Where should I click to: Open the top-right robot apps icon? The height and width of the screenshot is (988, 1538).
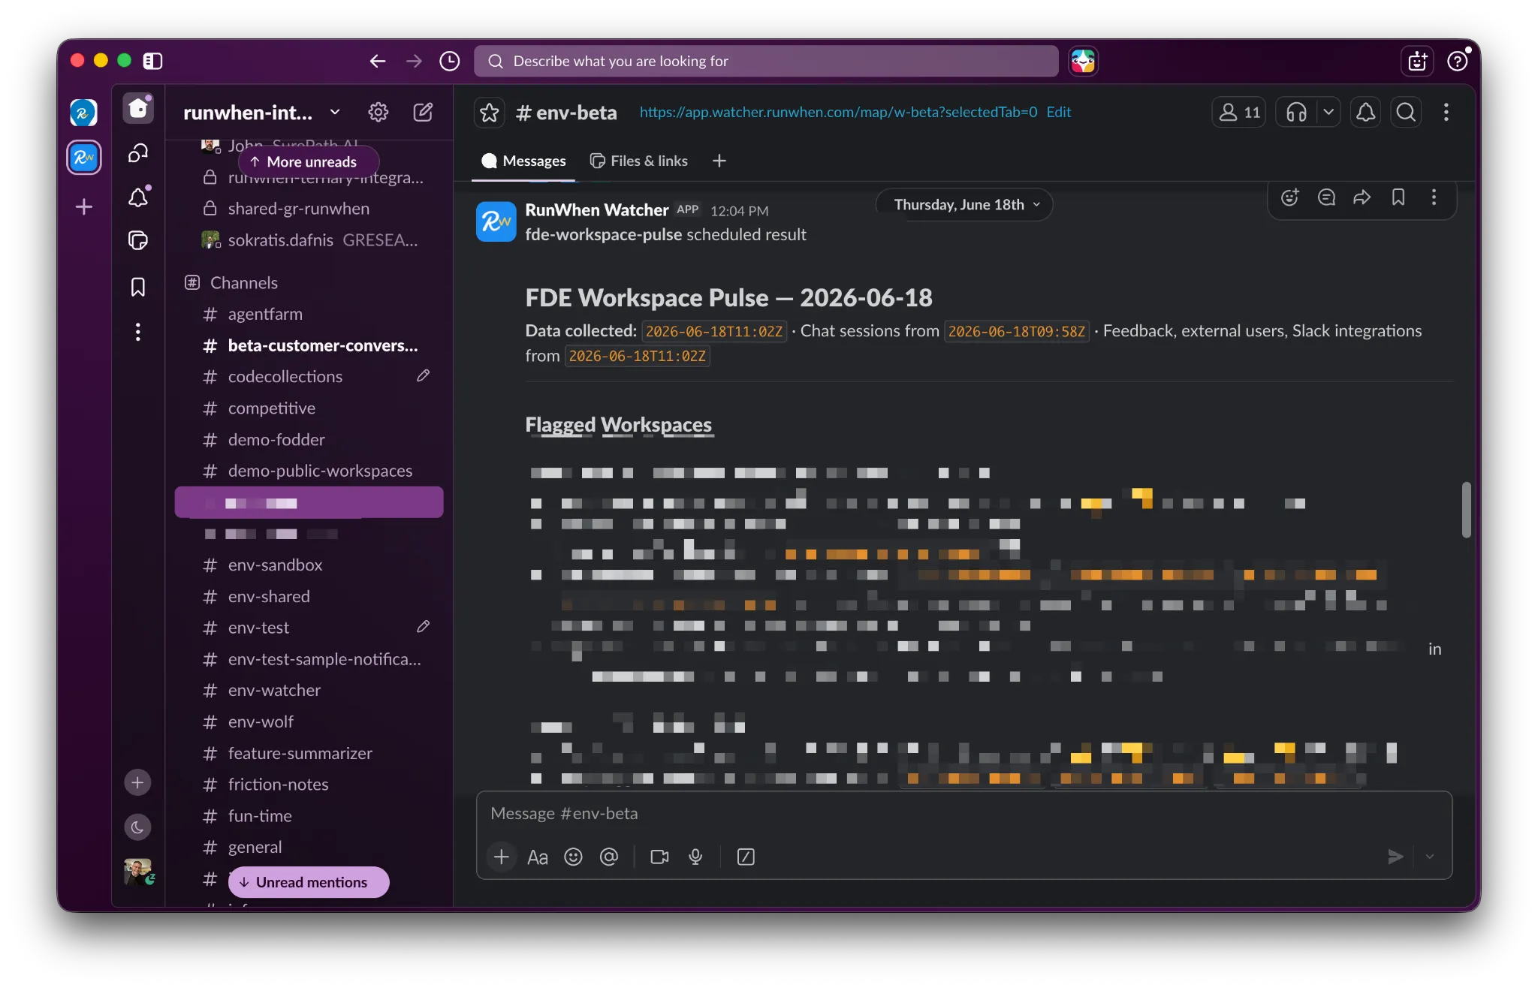point(1417,61)
